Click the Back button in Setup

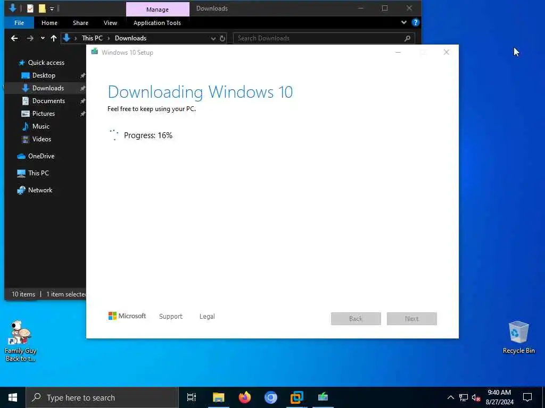[356, 319]
